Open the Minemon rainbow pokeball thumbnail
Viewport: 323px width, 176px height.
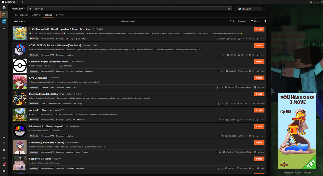tap(20, 131)
